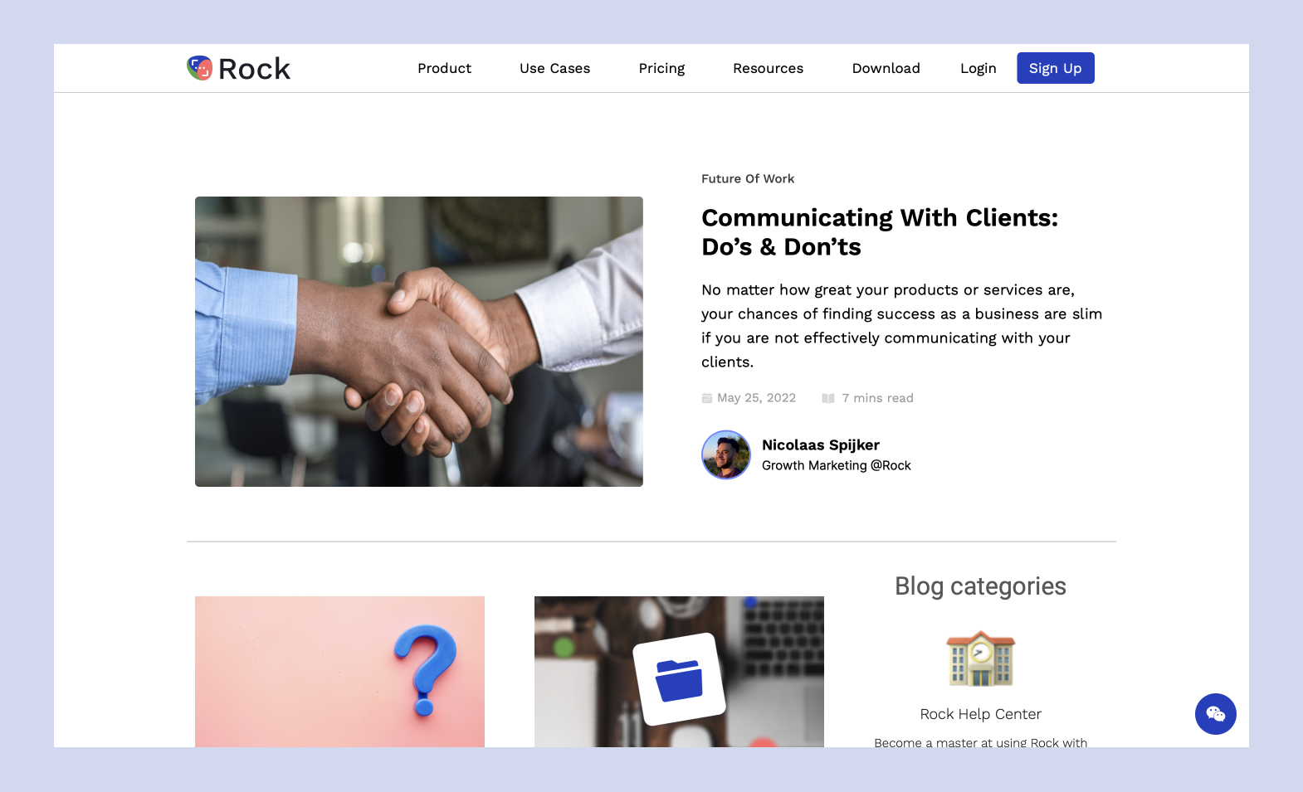The width and height of the screenshot is (1303, 792).
Task: Select the Future Of Work category label
Action: pos(747,179)
